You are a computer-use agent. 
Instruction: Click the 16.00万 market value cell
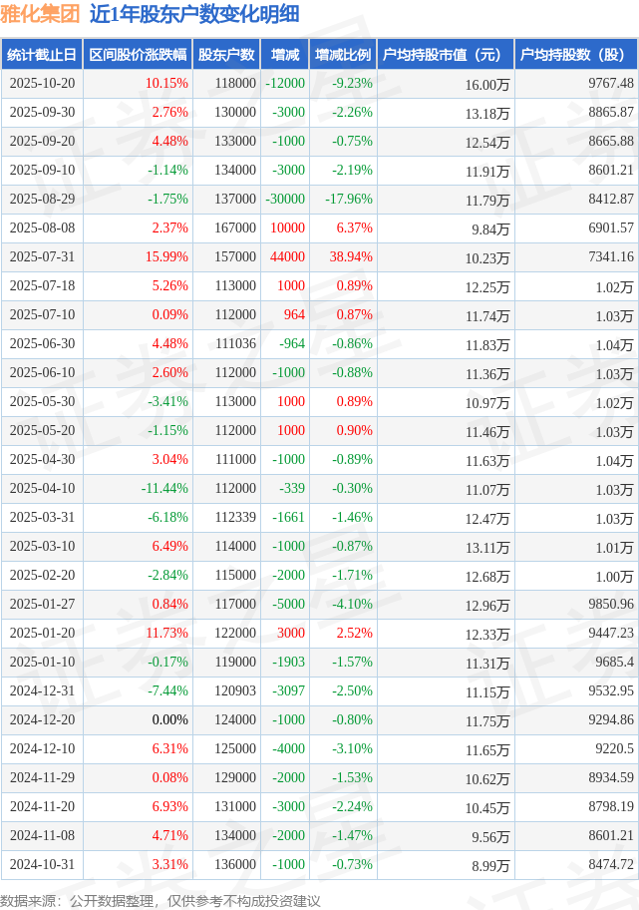[x=487, y=85]
